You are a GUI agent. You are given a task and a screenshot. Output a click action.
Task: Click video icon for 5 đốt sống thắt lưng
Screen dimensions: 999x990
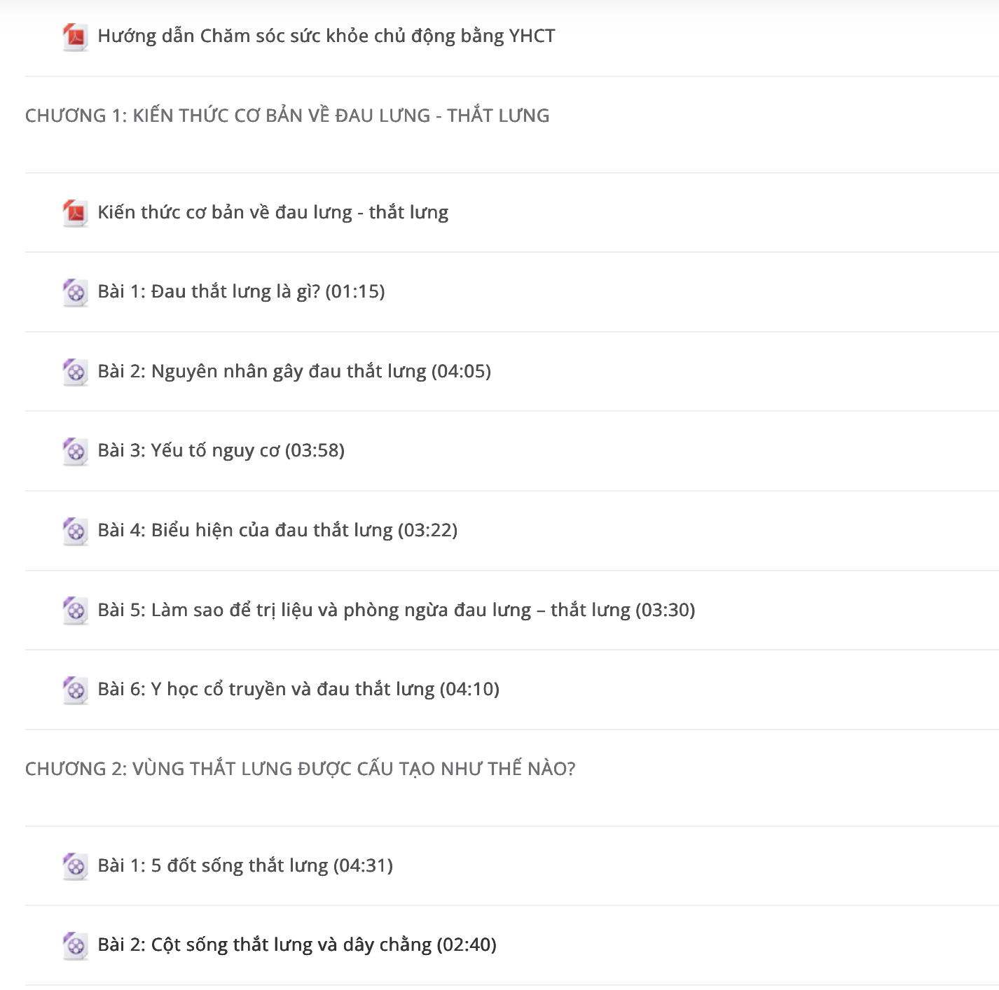coord(75,866)
